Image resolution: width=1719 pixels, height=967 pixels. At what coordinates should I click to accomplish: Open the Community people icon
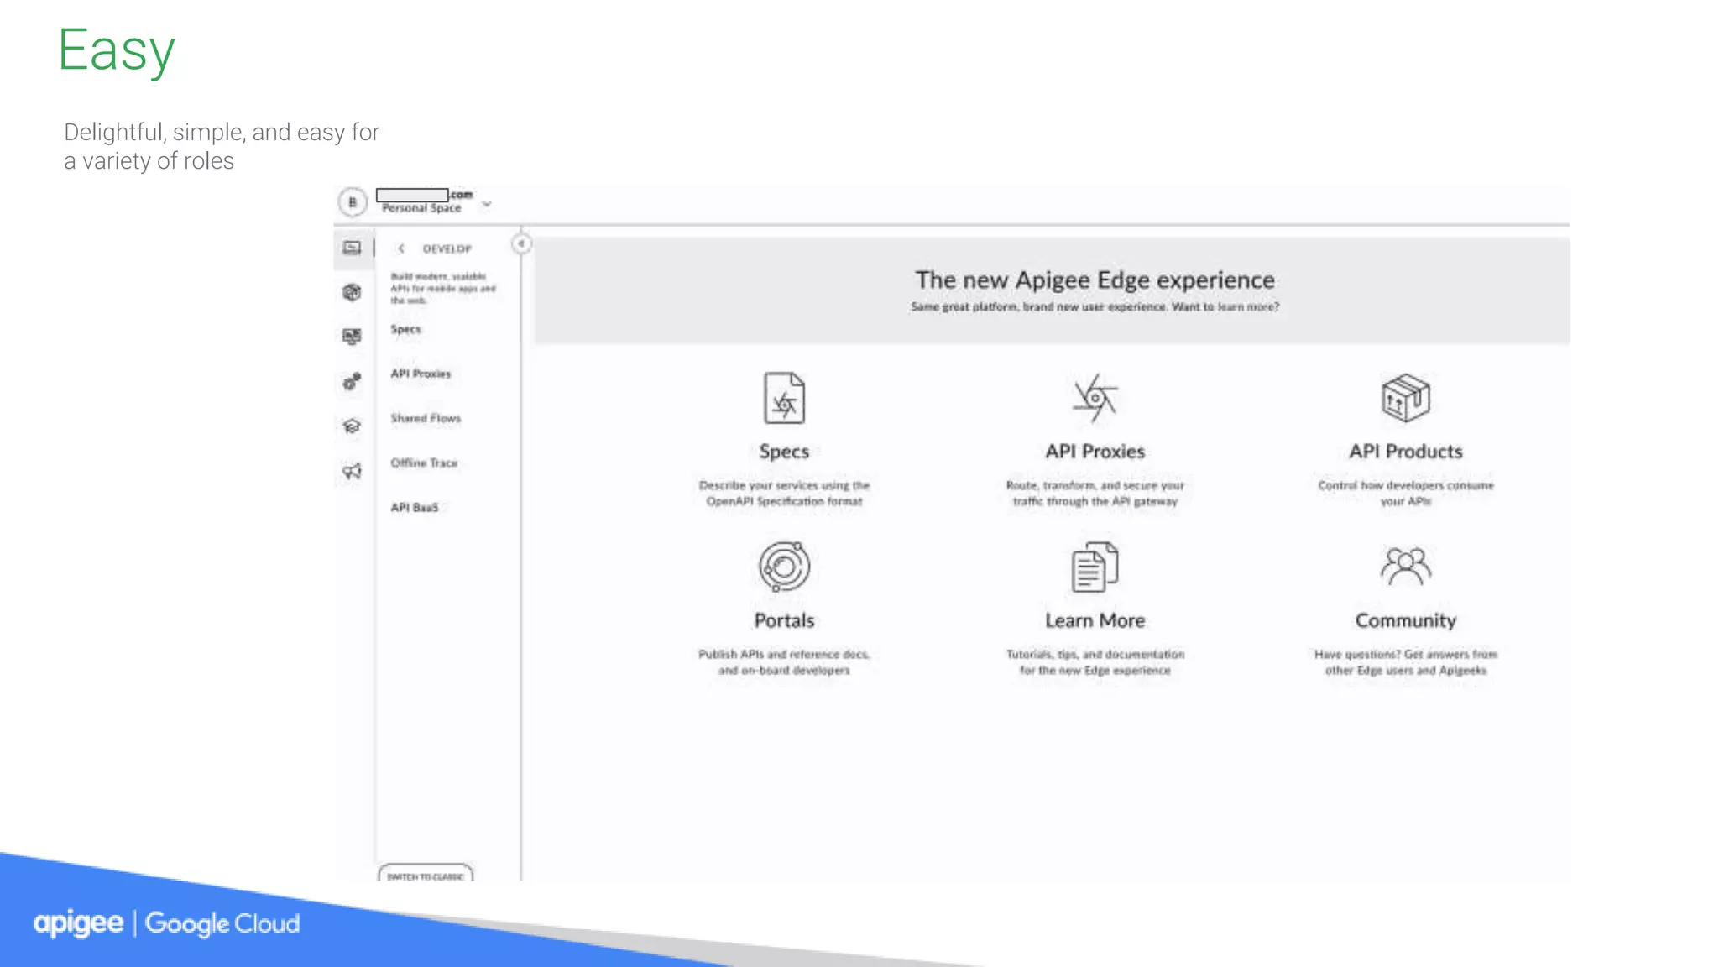(1405, 567)
